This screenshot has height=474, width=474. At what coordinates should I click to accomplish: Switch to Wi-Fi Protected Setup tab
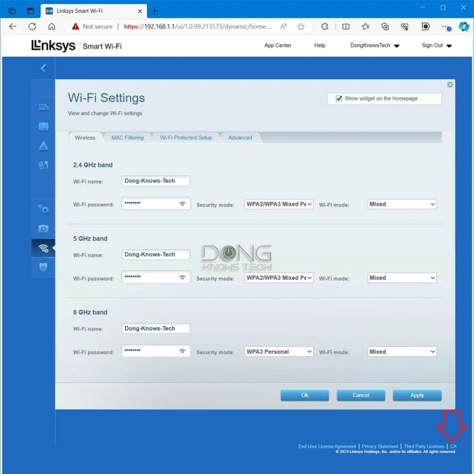point(186,137)
